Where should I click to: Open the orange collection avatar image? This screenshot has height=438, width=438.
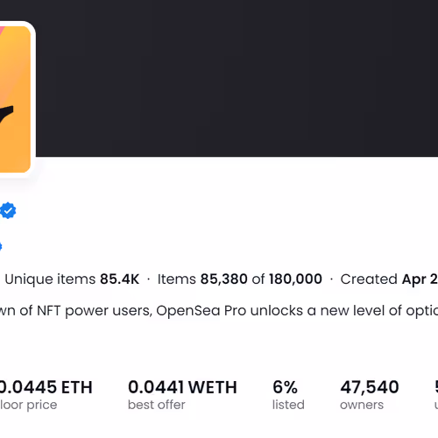(15, 99)
